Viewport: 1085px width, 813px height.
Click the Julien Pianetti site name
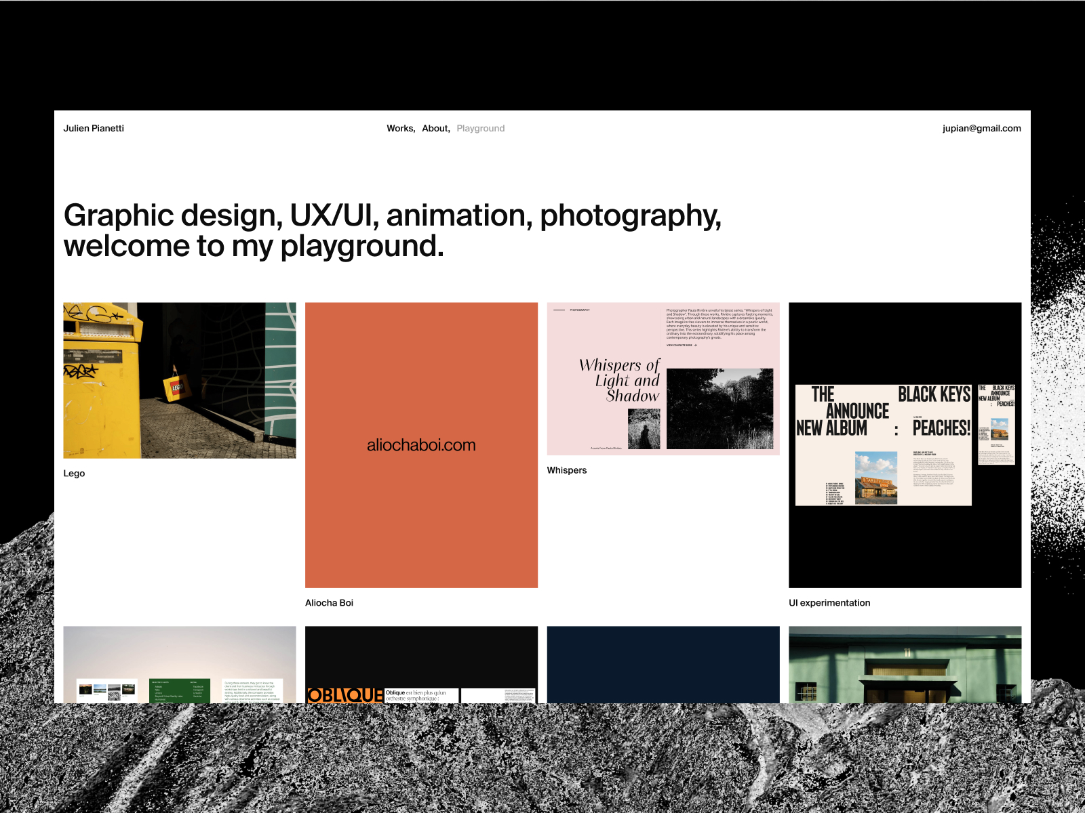point(94,128)
